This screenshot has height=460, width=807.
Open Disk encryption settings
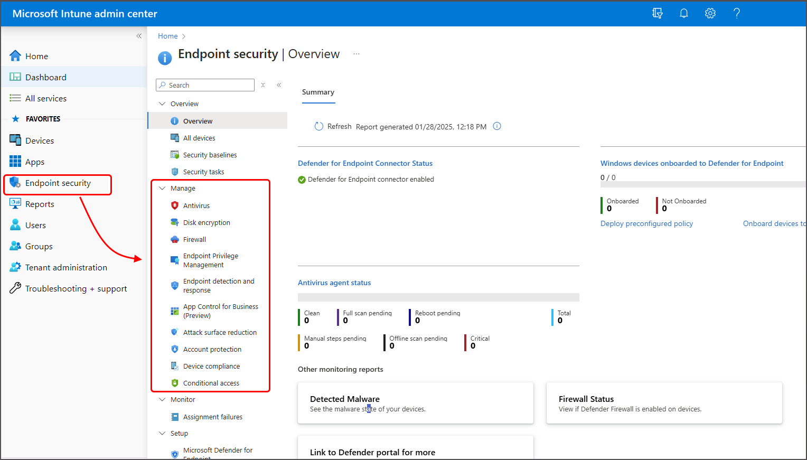click(x=207, y=222)
